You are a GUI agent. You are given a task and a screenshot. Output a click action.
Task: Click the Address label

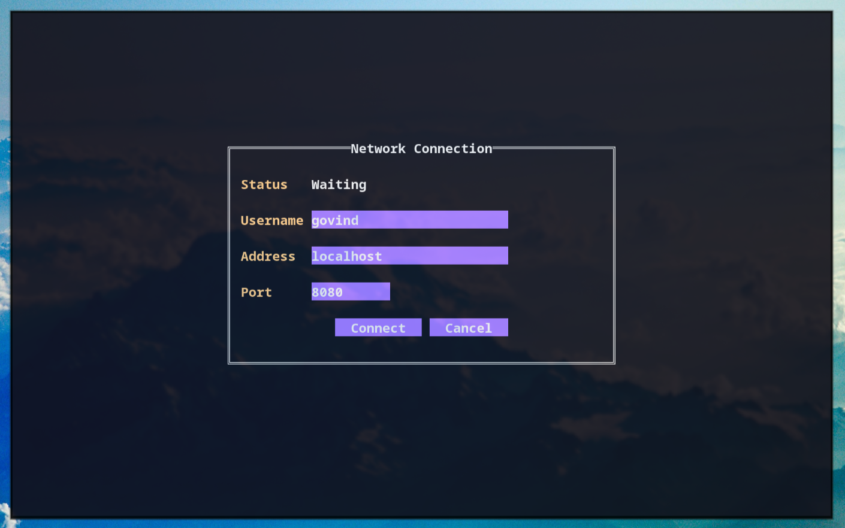pyautogui.click(x=268, y=256)
